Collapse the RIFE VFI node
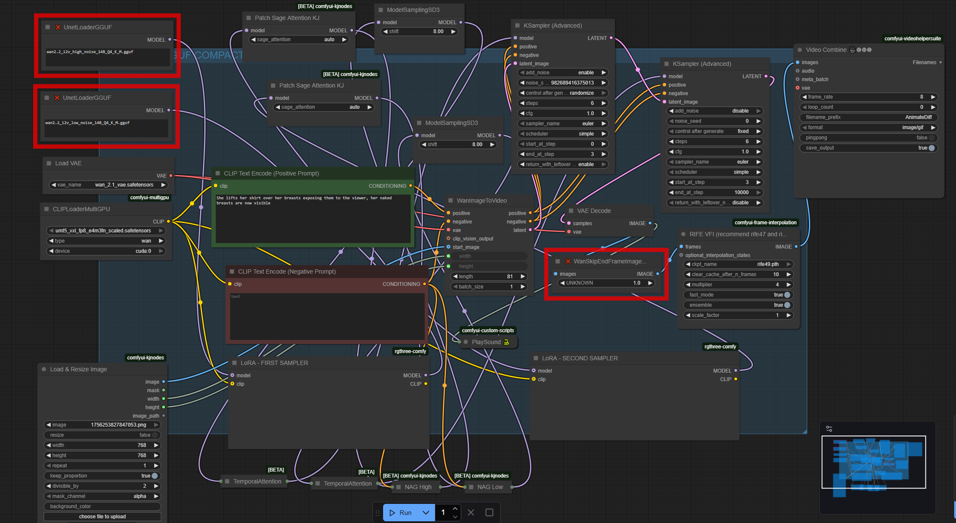956x523 pixels. click(x=683, y=234)
